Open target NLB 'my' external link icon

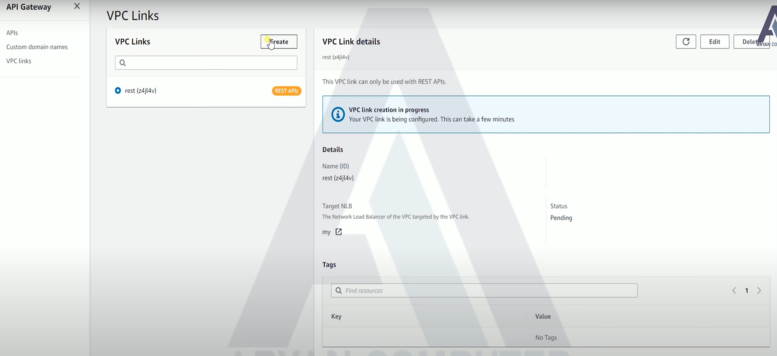tap(339, 232)
